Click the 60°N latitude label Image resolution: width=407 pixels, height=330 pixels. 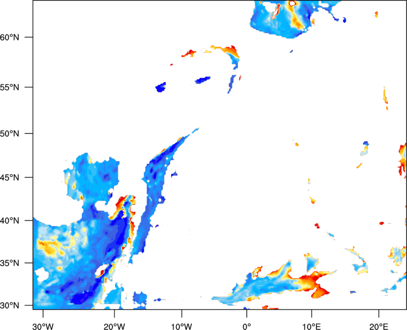click(10, 37)
